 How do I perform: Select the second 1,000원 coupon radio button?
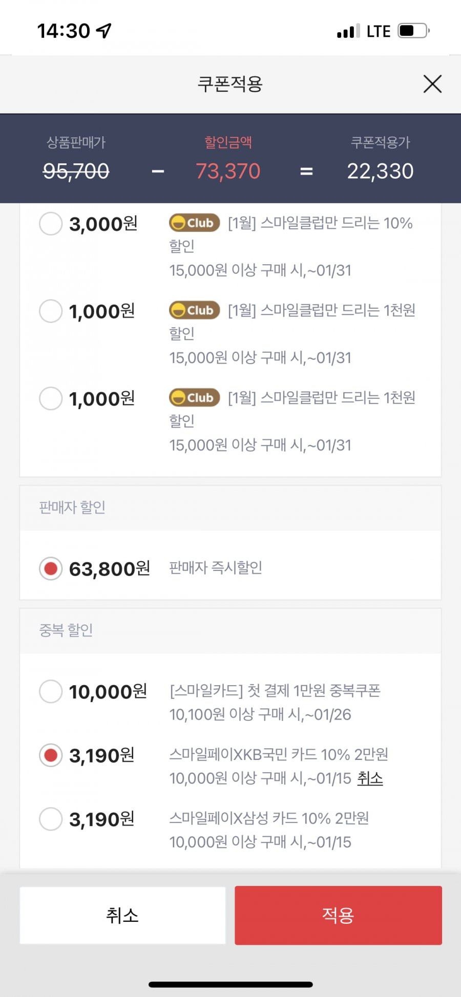(x=51, y=398)
